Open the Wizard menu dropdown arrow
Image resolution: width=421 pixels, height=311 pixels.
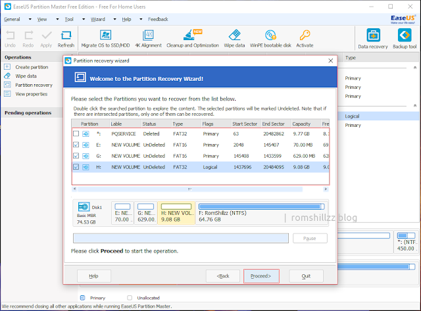[115, 19]
